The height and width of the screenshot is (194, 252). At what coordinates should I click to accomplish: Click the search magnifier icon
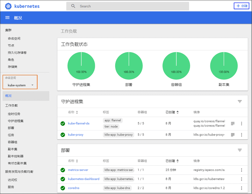click(73, 6)
